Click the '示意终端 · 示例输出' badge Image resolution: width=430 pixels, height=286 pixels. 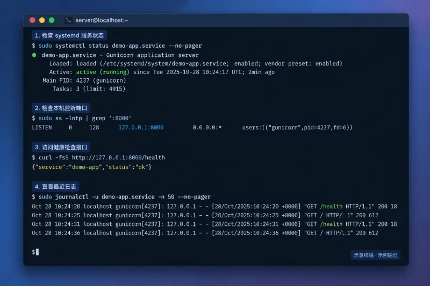click(375, 255)
